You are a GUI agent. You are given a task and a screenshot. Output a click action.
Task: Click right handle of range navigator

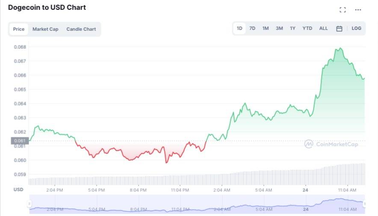click(x=365, y=204)
